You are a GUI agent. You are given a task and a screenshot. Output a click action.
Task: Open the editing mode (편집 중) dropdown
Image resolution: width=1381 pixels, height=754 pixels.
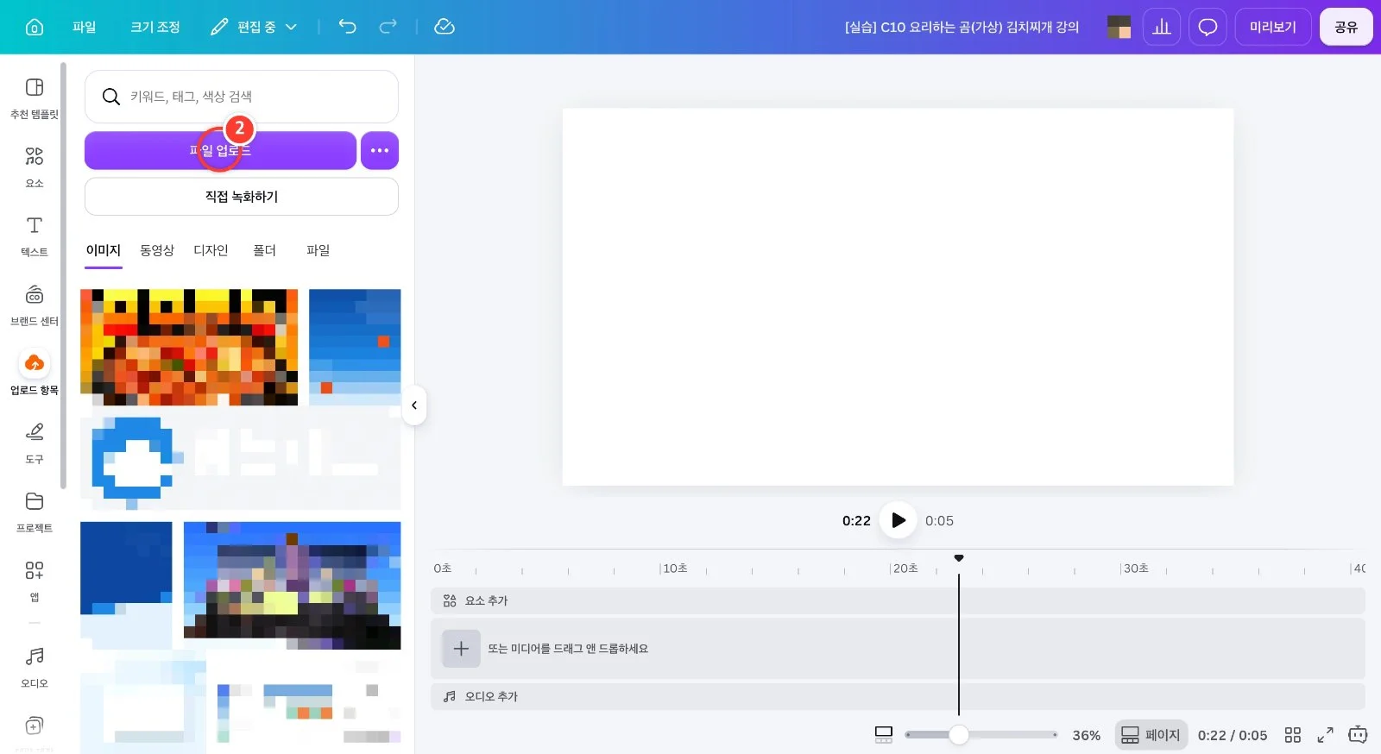[254, 27]
